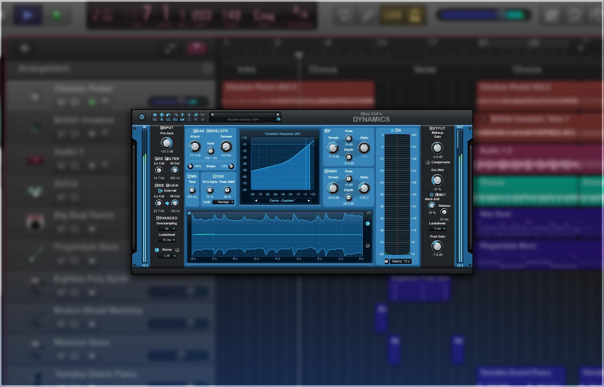This screenshot has height=387, width=604.
Task: Toggle the dynamics response curve view icon
Action: click(169, 120)
